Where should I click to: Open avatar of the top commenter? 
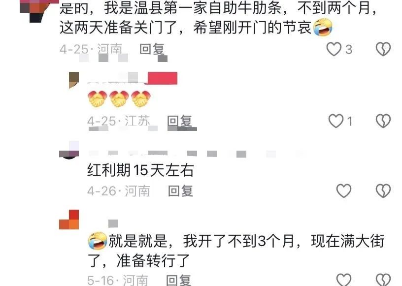tap(36, 11)
